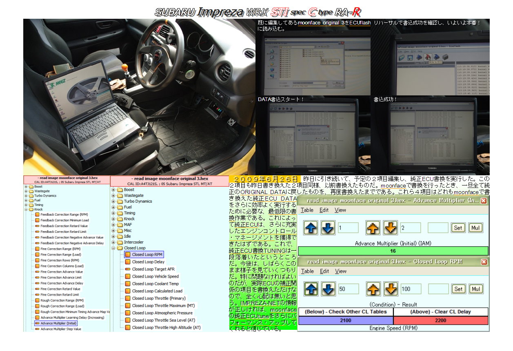Select the green Advance Multiplier cell showing 16
This screenshot has width=513, height=351.
point(393,251)
